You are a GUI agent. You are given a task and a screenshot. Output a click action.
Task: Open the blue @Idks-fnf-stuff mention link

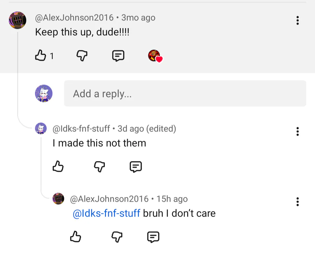coord(106,213)
